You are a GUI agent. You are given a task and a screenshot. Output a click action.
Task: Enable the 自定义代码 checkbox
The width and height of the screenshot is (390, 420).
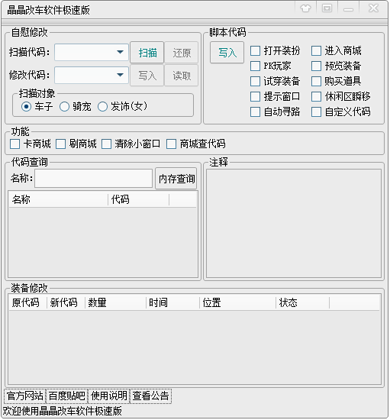[316, 111]
